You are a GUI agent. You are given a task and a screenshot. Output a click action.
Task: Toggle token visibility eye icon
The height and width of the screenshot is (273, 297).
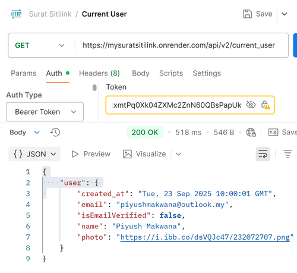tap(251, 105)
